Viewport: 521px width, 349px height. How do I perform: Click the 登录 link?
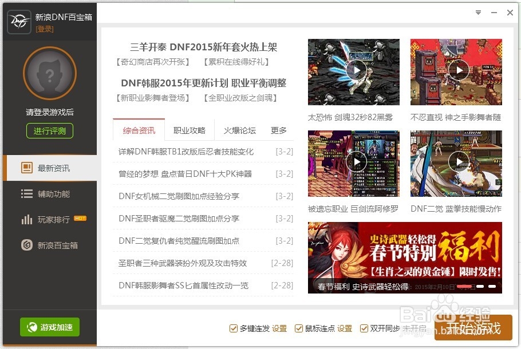(x=45, y=29)
